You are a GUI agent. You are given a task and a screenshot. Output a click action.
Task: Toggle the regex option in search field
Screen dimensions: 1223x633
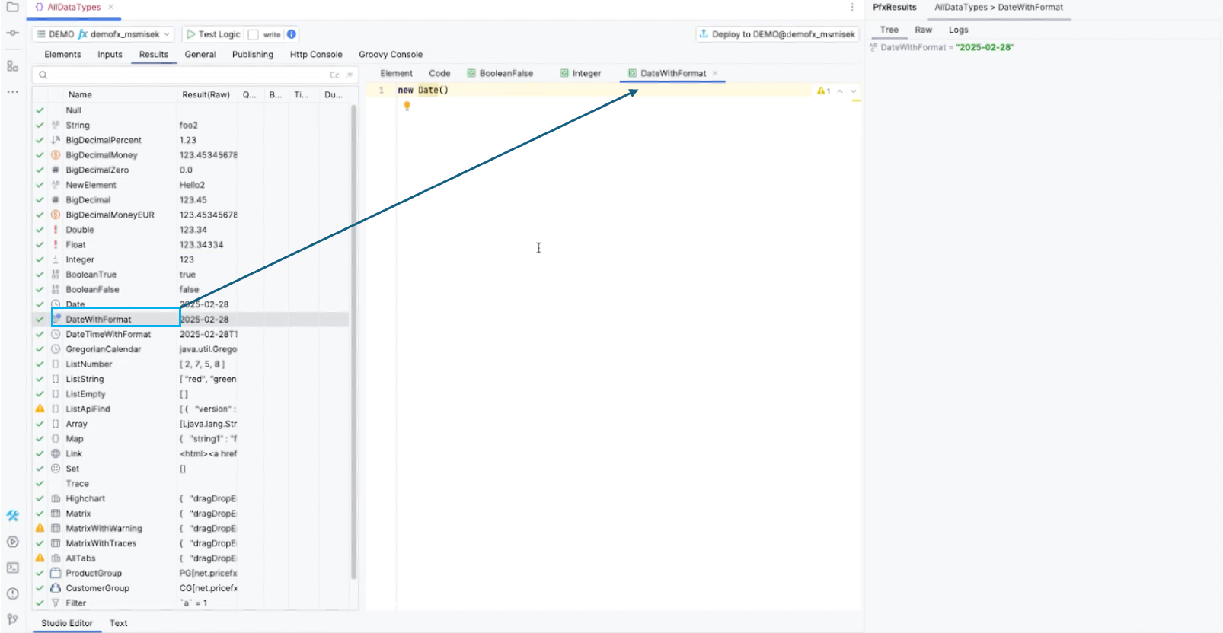click(350, 75)
